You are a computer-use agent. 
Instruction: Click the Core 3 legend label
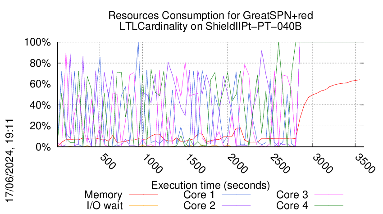pos(292,195)
